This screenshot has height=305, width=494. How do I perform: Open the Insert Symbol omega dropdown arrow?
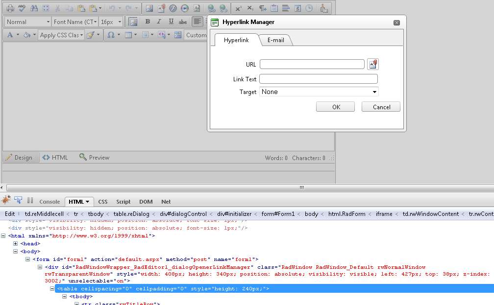pos(119,35)
